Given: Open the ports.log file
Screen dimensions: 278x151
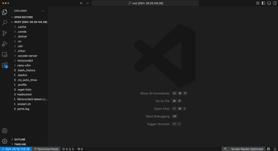Looking at the screenshot, I should (29, 109).
